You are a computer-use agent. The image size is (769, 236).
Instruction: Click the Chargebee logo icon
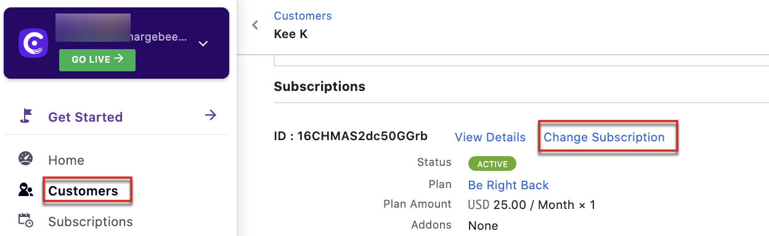(x=33, y=44)
